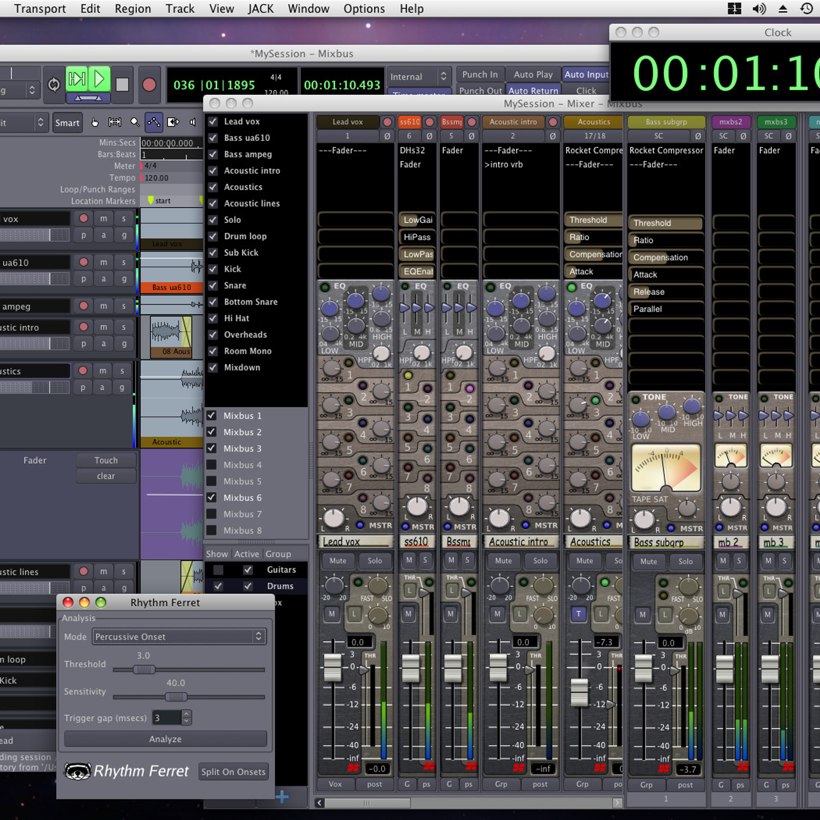Open the Internal sync source dropdown
The image size is (820, 820).
419,77
